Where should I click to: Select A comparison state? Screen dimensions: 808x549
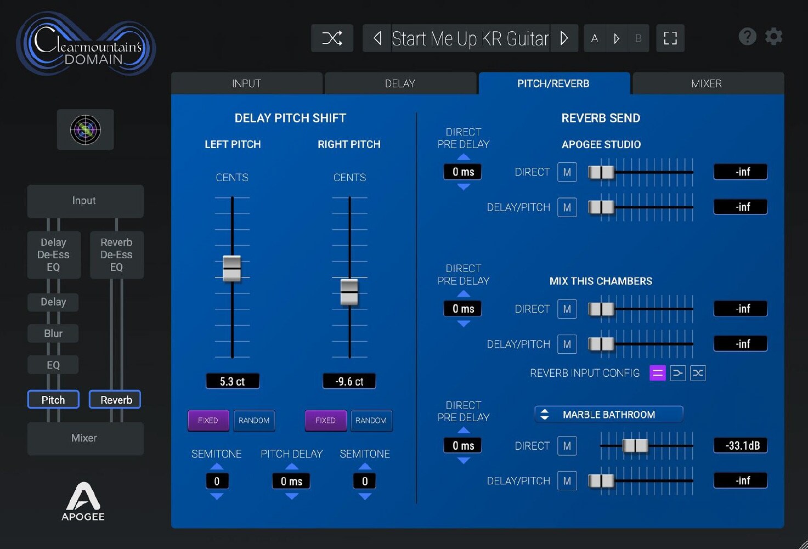pos(595,38)
